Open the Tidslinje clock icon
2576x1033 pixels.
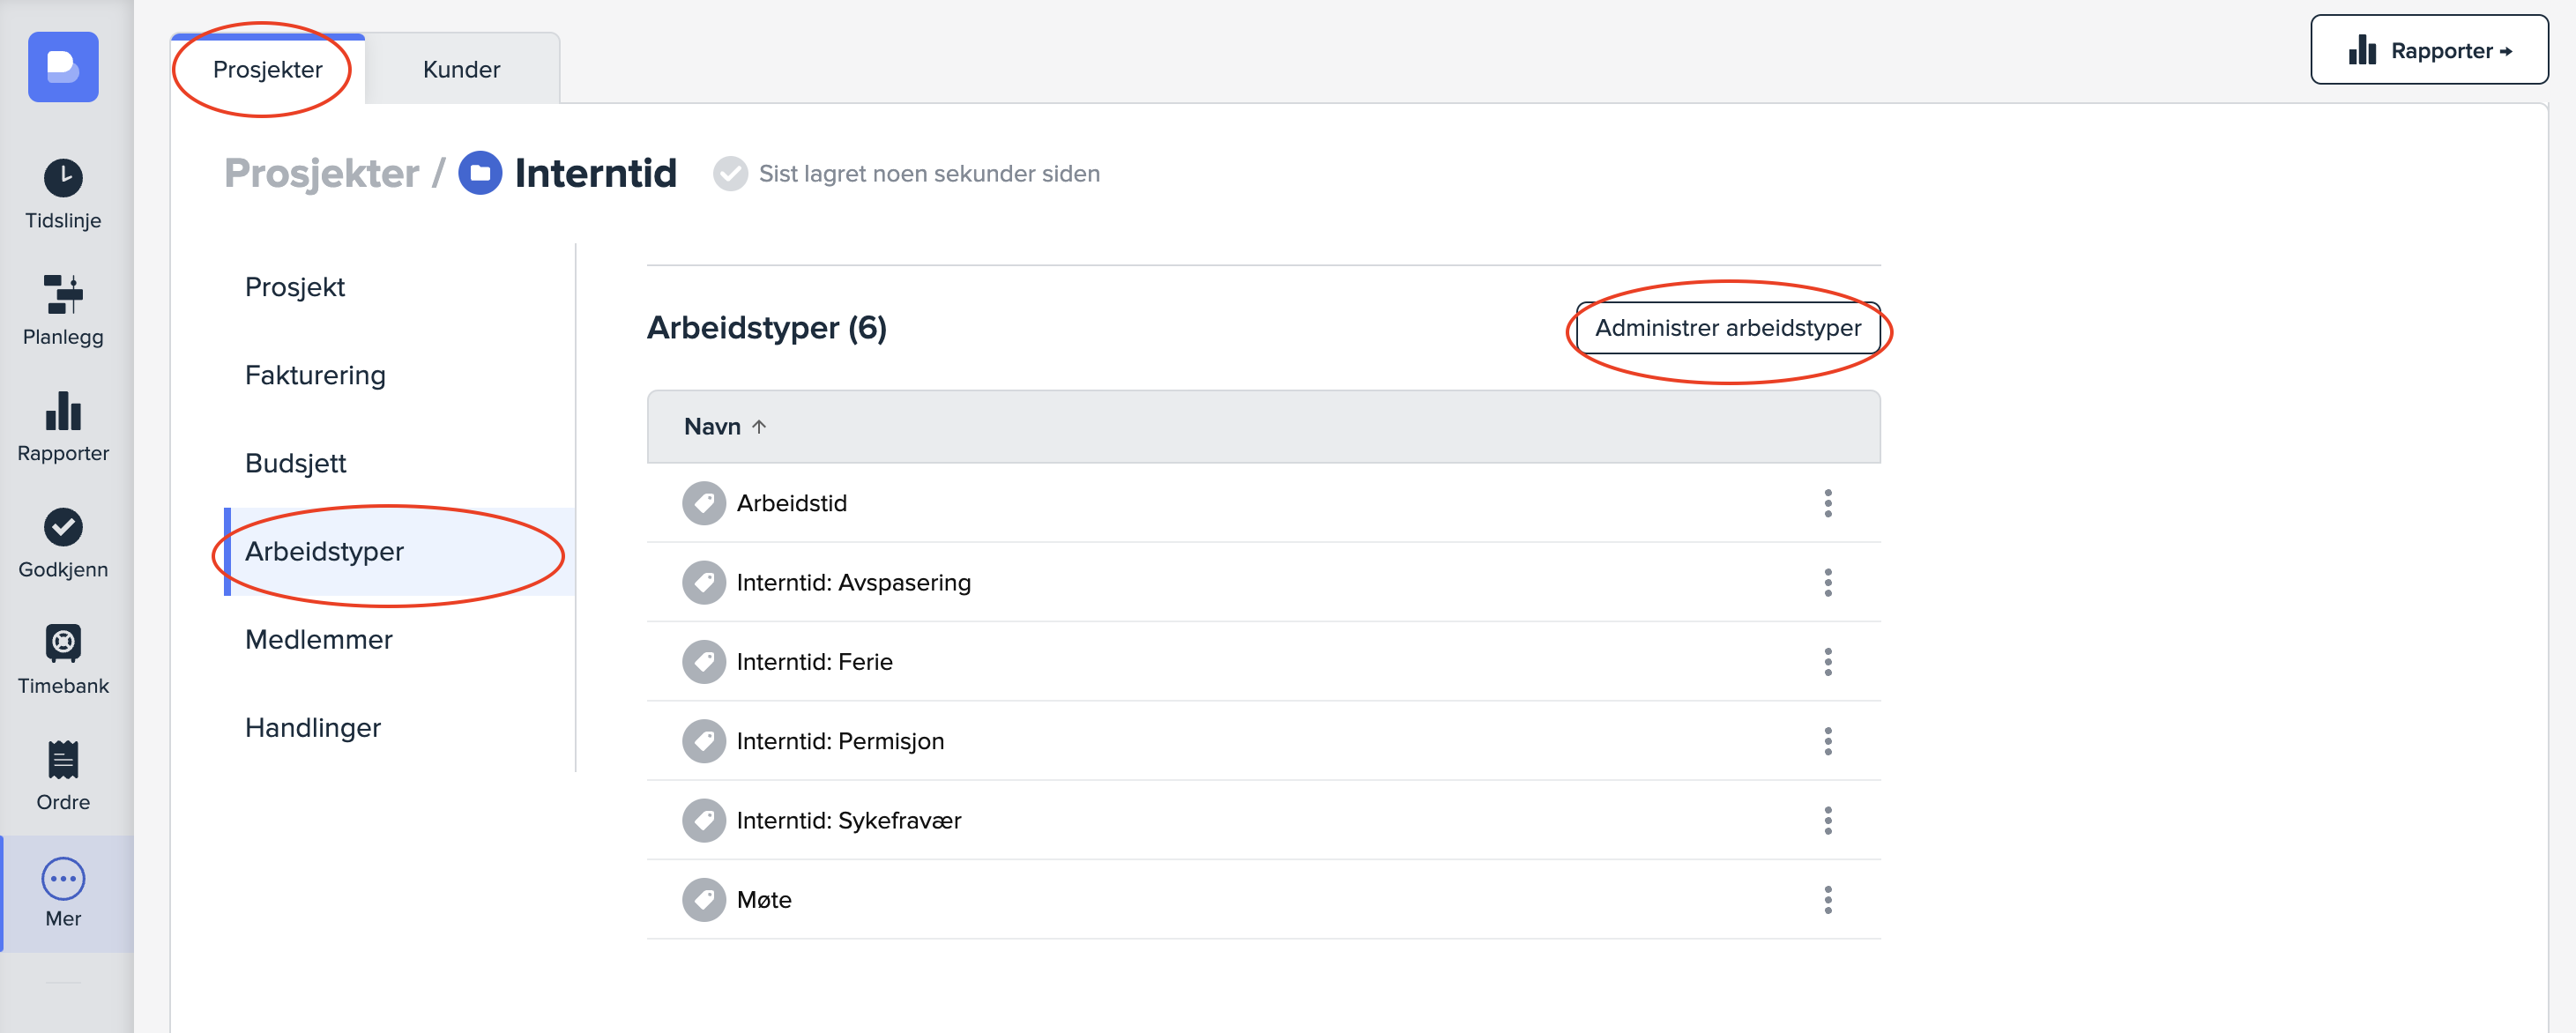63,179
